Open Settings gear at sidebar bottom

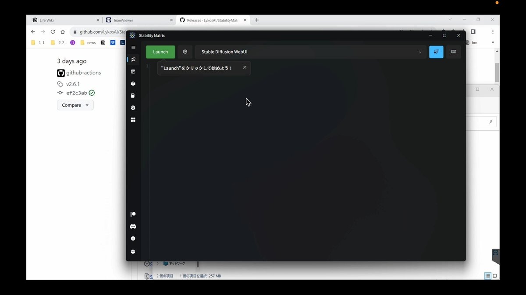133,252
